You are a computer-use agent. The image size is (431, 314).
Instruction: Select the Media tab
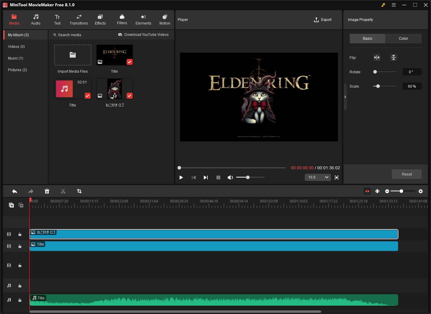coord(14,20)
